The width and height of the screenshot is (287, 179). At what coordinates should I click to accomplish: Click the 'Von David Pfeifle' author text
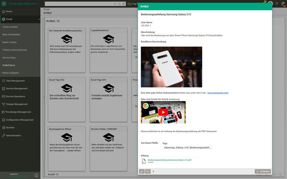[x=149, y=143]
